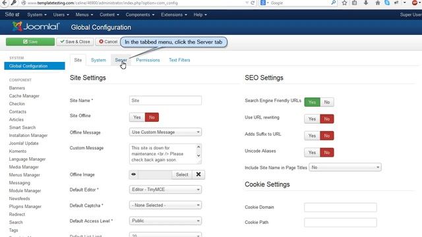Bookmark page with the star icon
This screenshot has width=422, height=237.
click(x=344, y=3)
